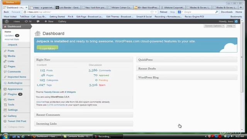Click the browser Reload button
The height and width of the screenshot is (139, 247).
[164, 12]
